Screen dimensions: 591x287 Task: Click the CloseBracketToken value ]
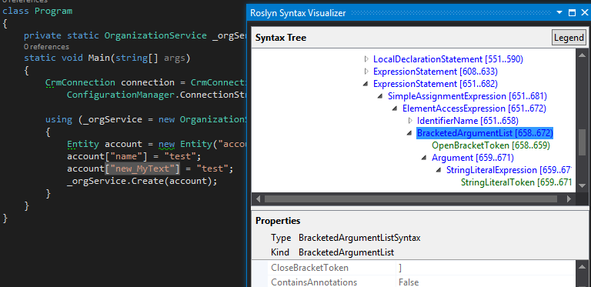coord(401,268)
